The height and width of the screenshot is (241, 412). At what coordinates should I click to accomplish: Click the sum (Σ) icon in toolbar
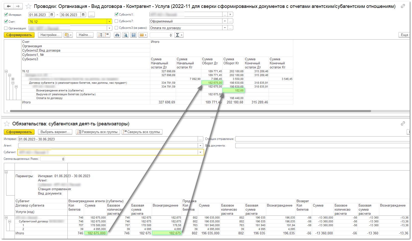(179, 35)
